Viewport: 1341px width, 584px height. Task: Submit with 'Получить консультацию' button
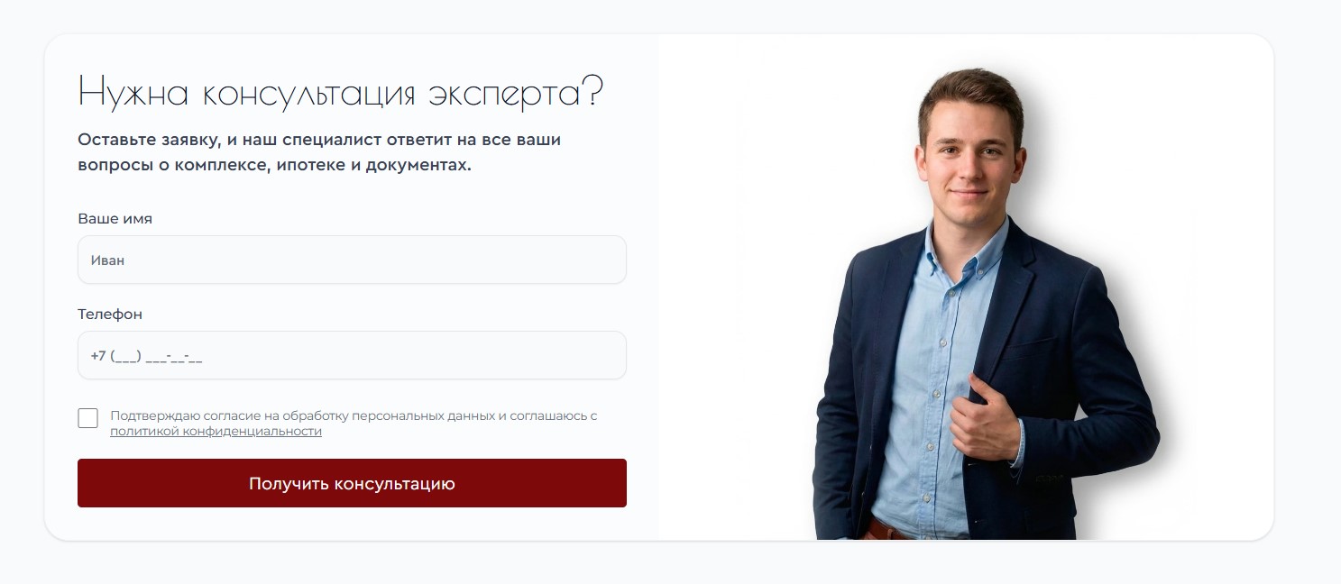click(352, 483)
